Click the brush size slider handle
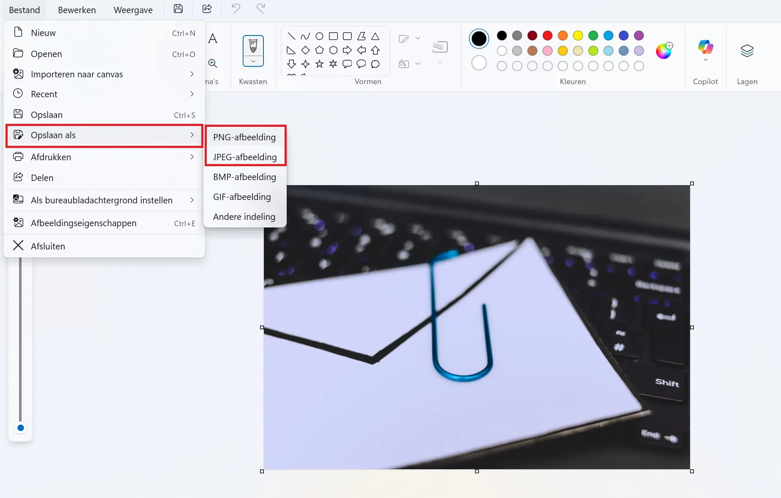 pyautogui.click(x=20, y=428)
